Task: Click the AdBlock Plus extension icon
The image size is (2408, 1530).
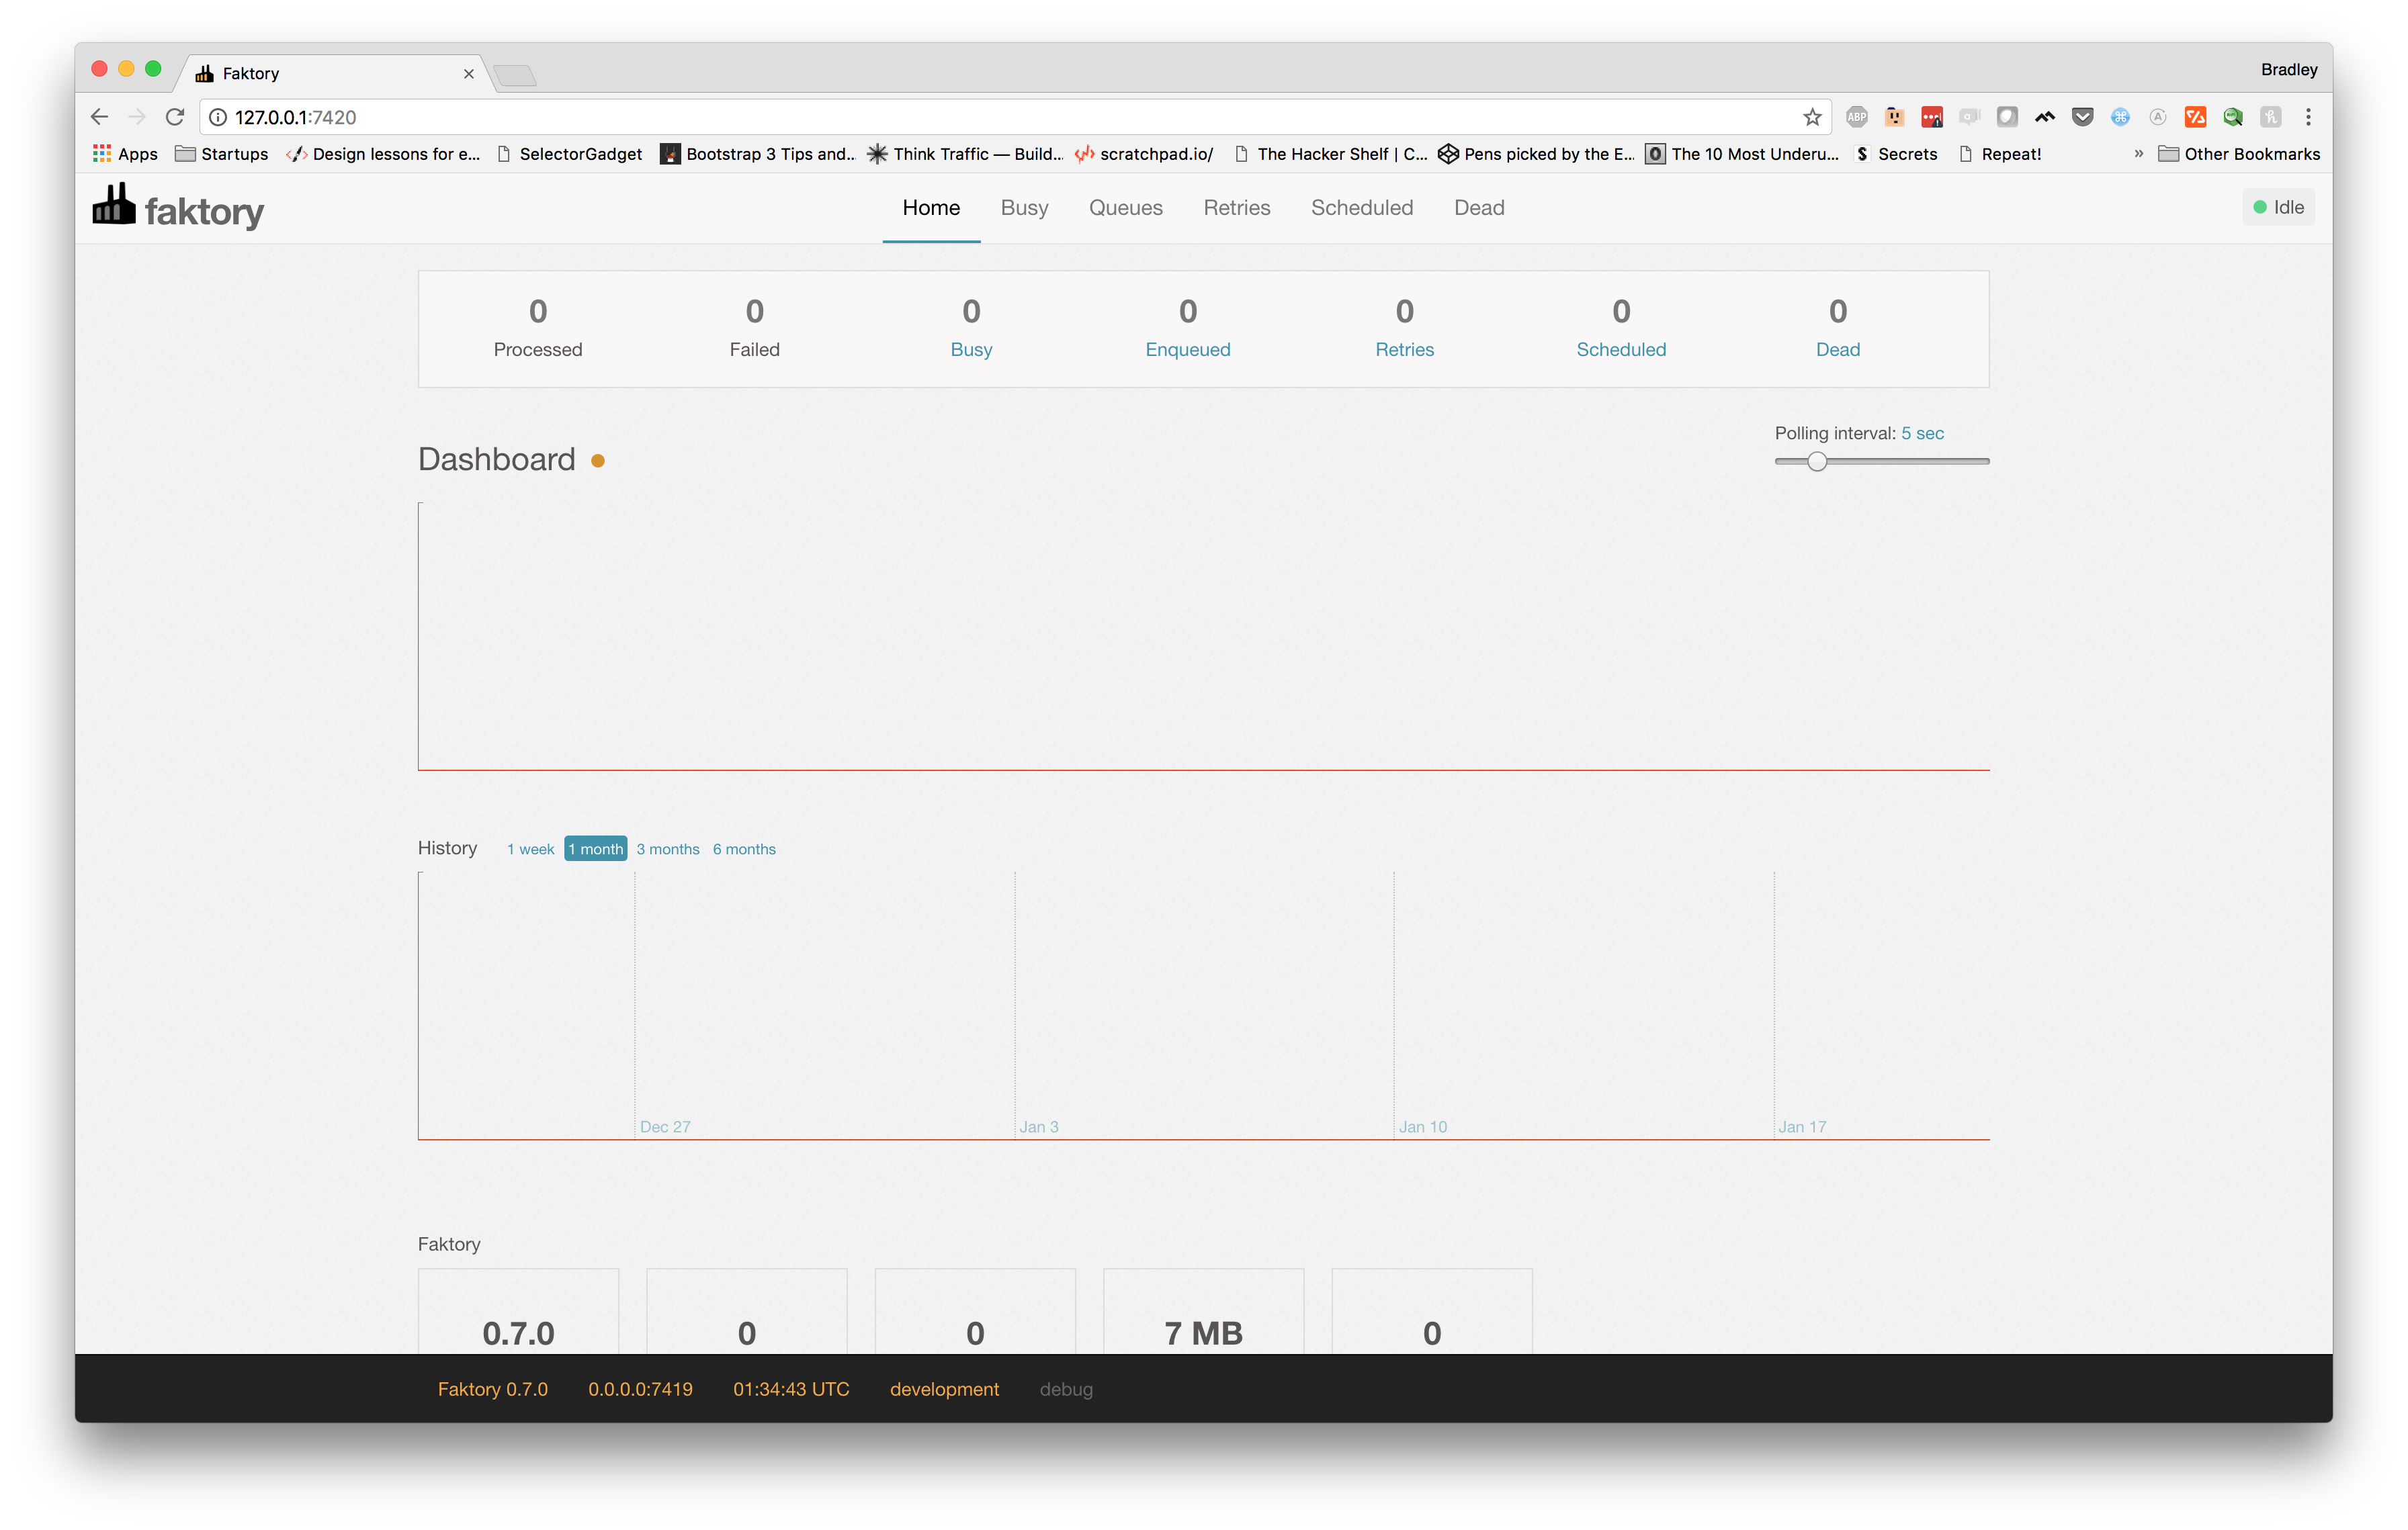Action: (1857, 117)
